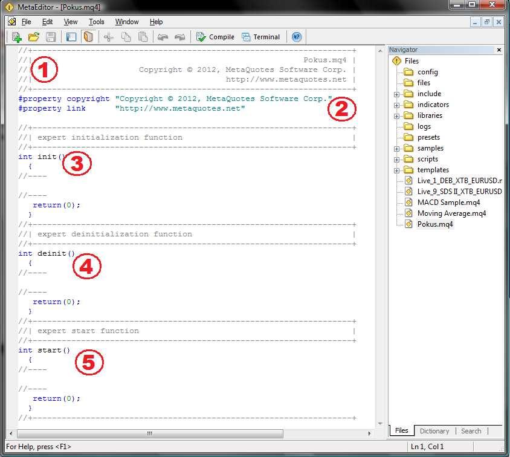Viewport: 510px width, 457px height.
Task: Click the indicators folder label
Action: 433,105
